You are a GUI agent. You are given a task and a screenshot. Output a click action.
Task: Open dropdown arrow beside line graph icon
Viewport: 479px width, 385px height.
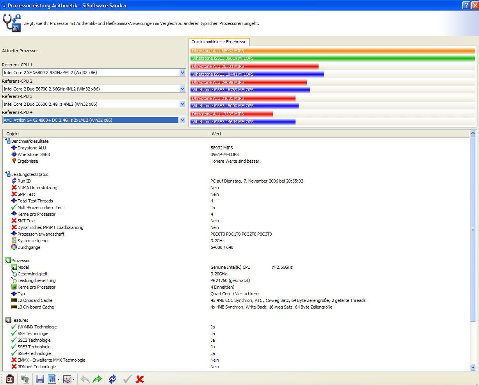coord(73,379)
